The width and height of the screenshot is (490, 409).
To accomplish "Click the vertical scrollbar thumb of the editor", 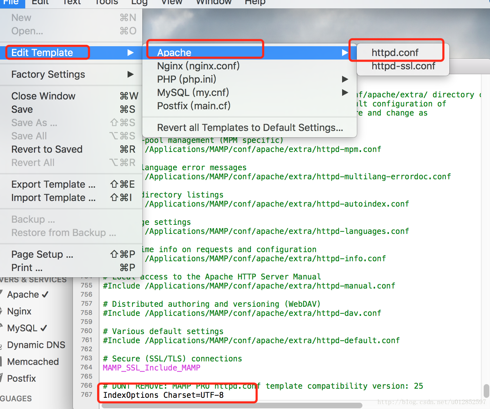I will pos(486,391).
